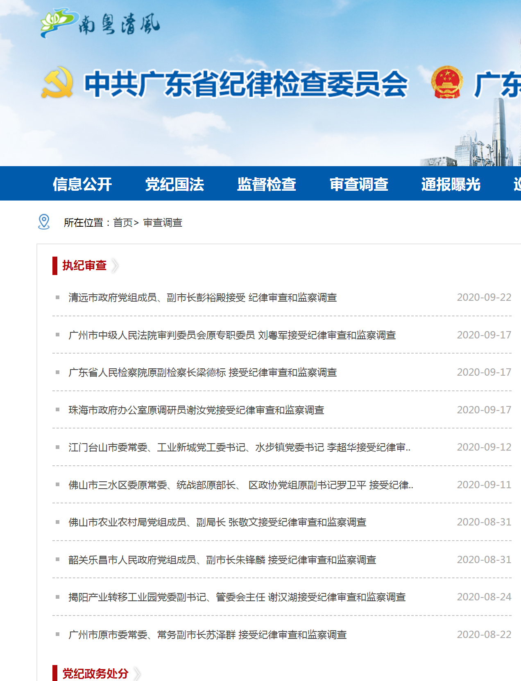Viewport: 521px width, 681px height.
Task: Open the 信息公开 menu
Action: tap(82, 184)
